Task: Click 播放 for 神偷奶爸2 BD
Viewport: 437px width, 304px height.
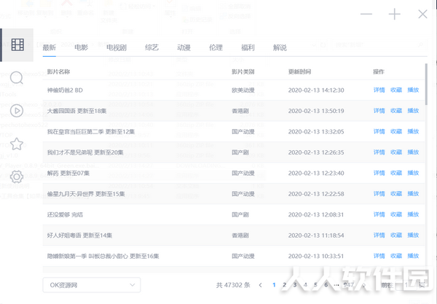Action: point(413,90)
